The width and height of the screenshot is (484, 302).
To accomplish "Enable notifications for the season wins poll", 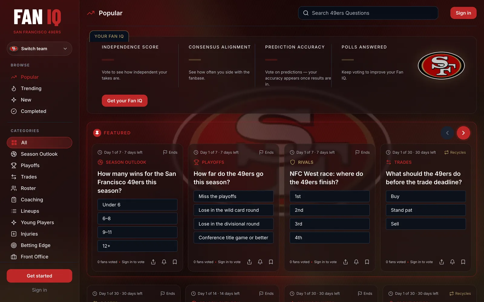I will click(x=164, y=262).
